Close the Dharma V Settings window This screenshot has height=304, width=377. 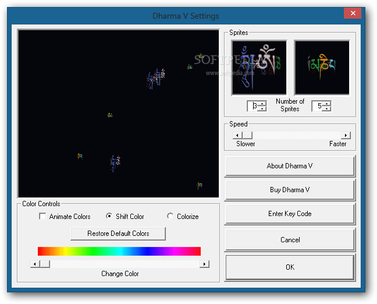pos(353,13)
